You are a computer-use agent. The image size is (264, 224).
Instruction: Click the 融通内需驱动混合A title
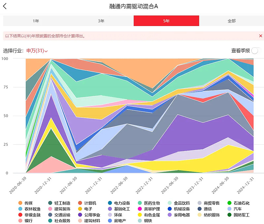click(x=134, y=6)
